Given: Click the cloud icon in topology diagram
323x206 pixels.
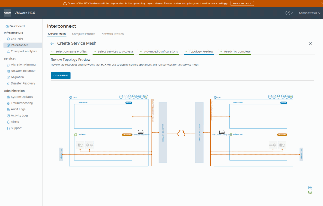Looking at the screenshot, I should (181, 133).
